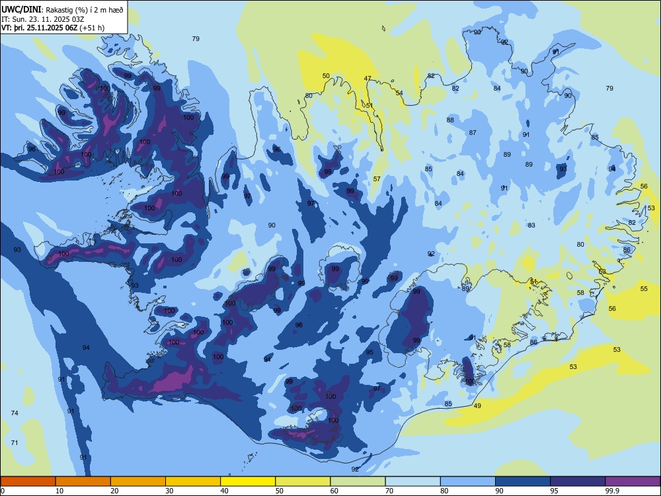Click the init time line 'IT: Sun. 23. 11. 2025 03Z'
The height and width of the screenshot is (496, 661).
point(42,19)
